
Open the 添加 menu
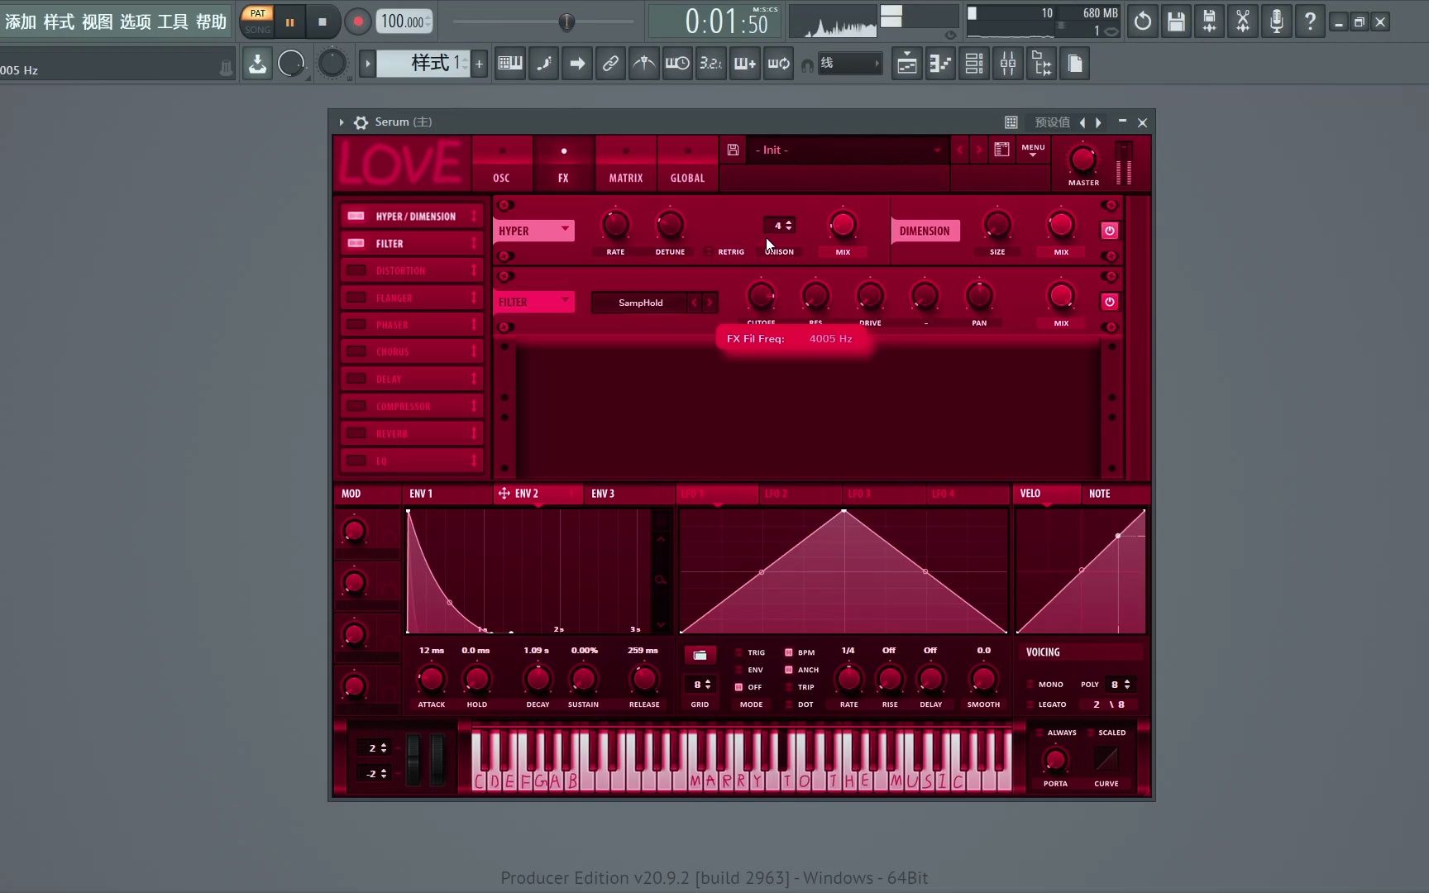pos(21,21)
